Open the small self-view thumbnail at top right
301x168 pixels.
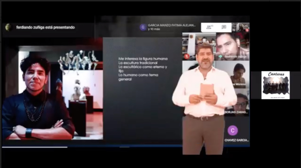(x=241, y=27)
